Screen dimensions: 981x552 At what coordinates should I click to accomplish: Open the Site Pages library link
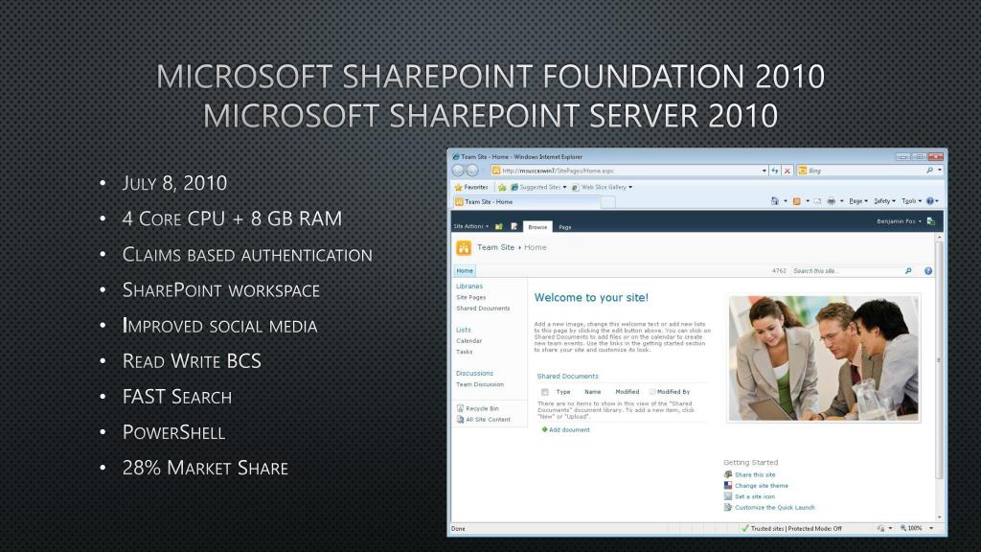470,297
